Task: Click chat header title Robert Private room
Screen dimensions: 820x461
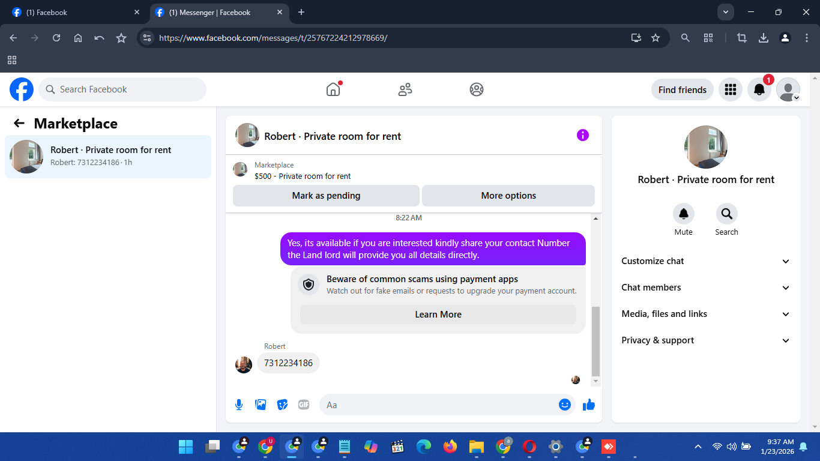Action: [x=333, y=136]
